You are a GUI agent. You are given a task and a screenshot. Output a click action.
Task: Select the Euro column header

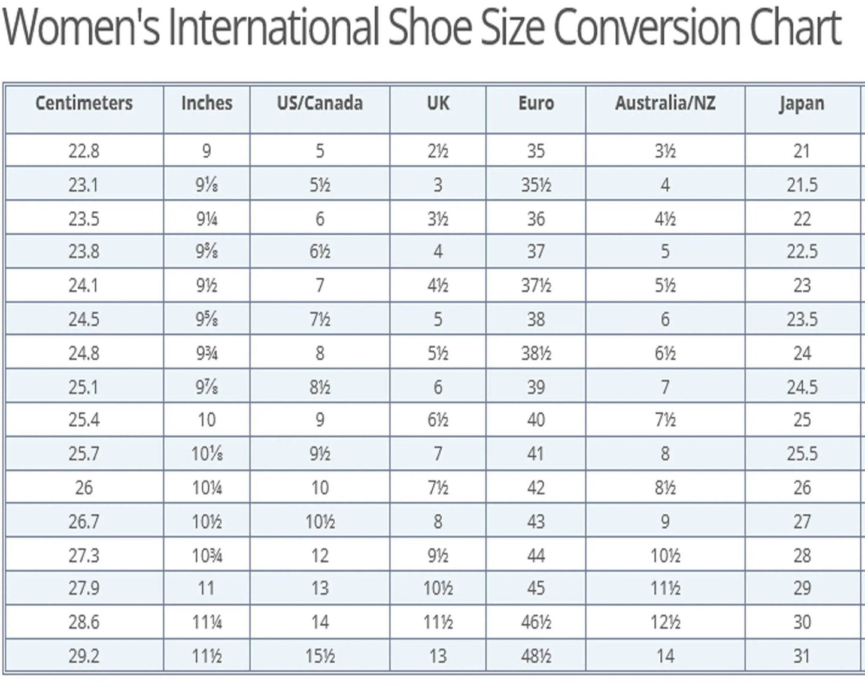pyautogui.click(x=536, y=103)
